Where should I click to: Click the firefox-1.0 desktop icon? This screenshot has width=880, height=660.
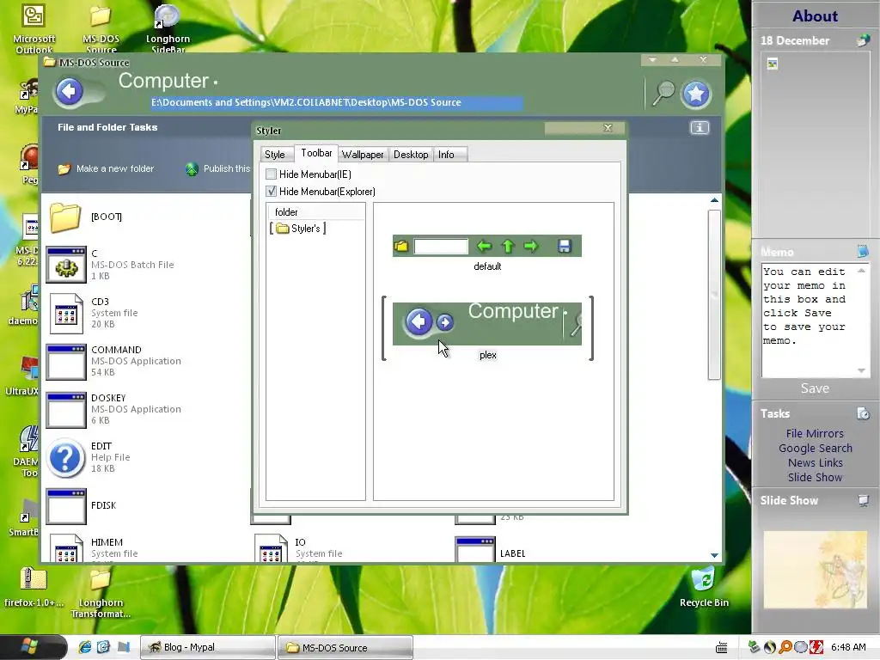click(34, 579)
